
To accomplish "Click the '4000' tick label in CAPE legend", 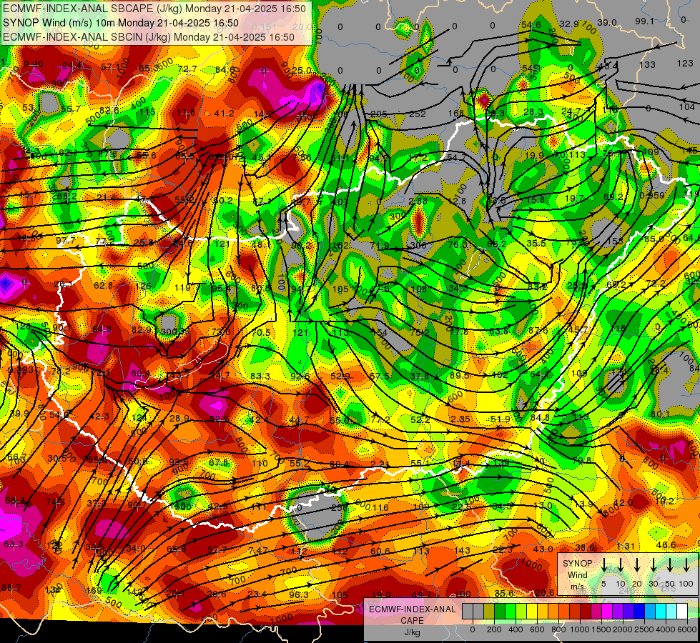I will pyautogui.click(x=666, y=629).
